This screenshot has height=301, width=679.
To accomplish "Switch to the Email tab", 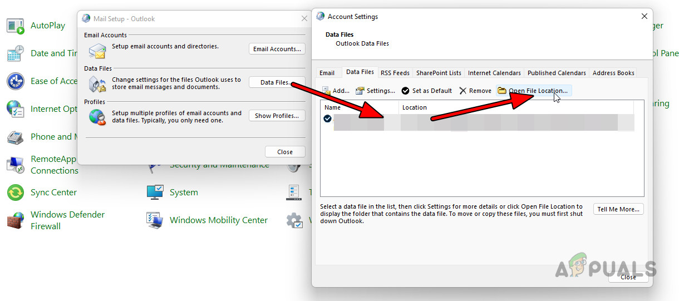I will (327, 73).
